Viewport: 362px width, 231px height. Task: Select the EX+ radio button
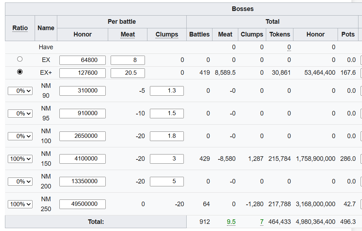pos(20,72)
